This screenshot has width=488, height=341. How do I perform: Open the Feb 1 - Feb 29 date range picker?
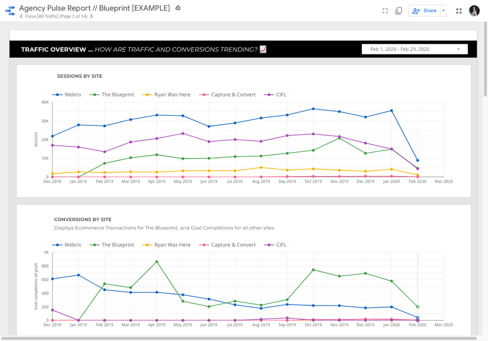point(414,49)
